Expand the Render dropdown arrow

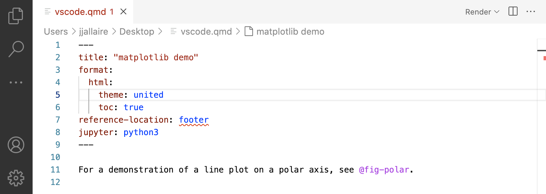[x=497, y=12]
